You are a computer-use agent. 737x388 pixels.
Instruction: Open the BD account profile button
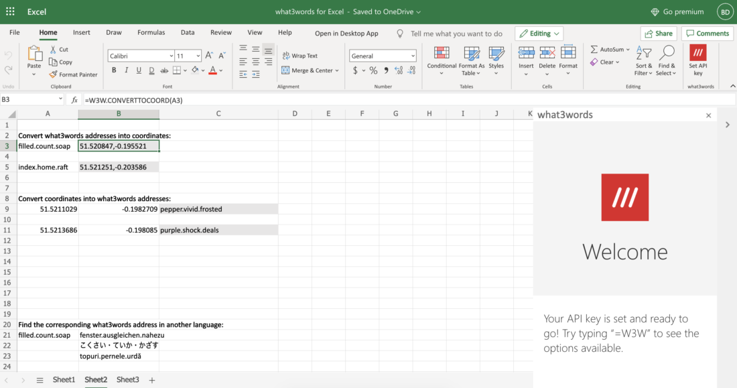(725, 12)
